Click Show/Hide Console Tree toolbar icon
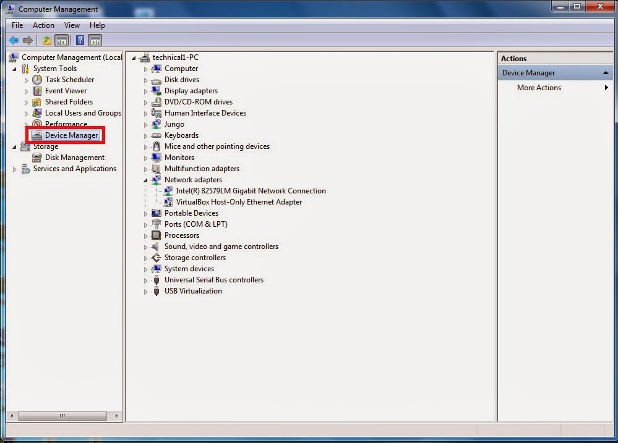The width and height of the screenshot is (618, 443). pyautogui.click(x=62, y=40)
